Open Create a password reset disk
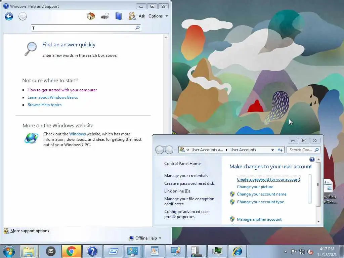 [189, 183]
